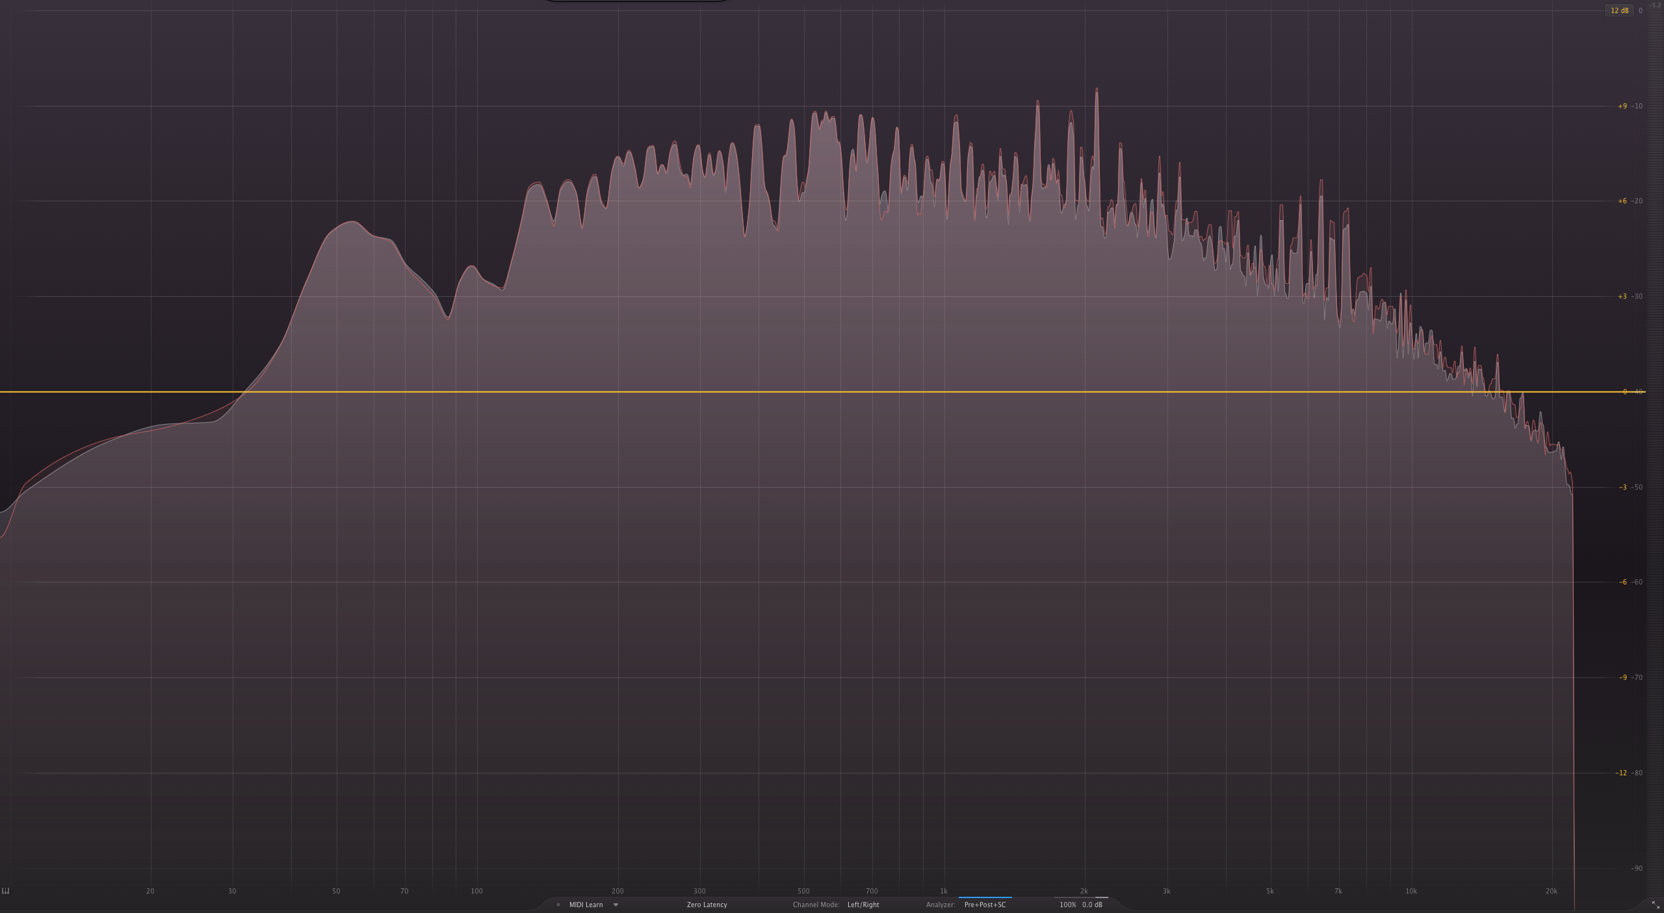Click the MIDI Learn indicator dot
Viewport: 1664px width, 913px height.
point(558,905)
